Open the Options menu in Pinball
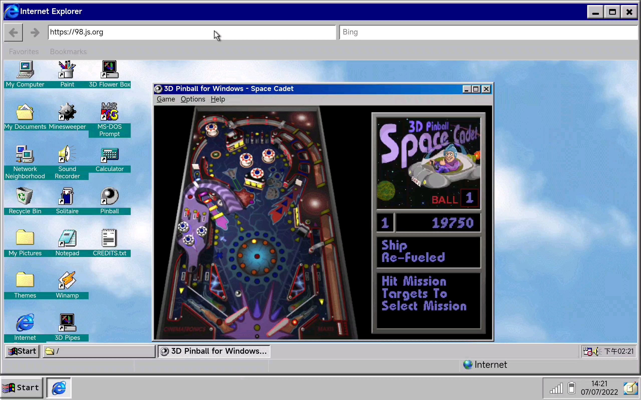641x400 pixels. click(193, 99)
